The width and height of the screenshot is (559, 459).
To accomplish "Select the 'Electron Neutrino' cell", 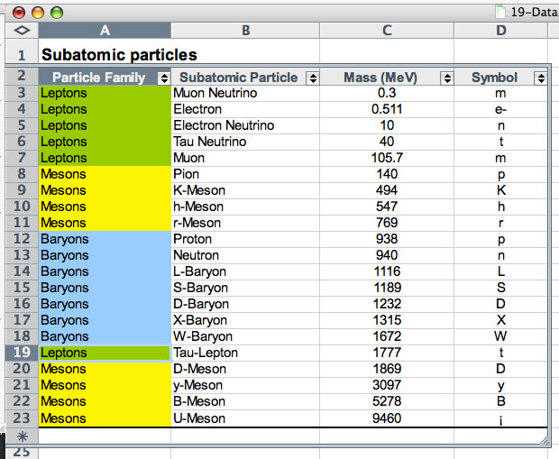I will point(245,125).
